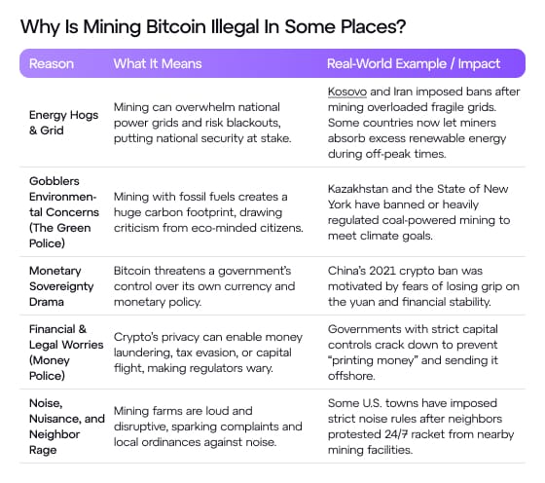Click the text about overwhelming national power grids
The width and height of the screenshot is (545, 483).
tap(202, 123)
